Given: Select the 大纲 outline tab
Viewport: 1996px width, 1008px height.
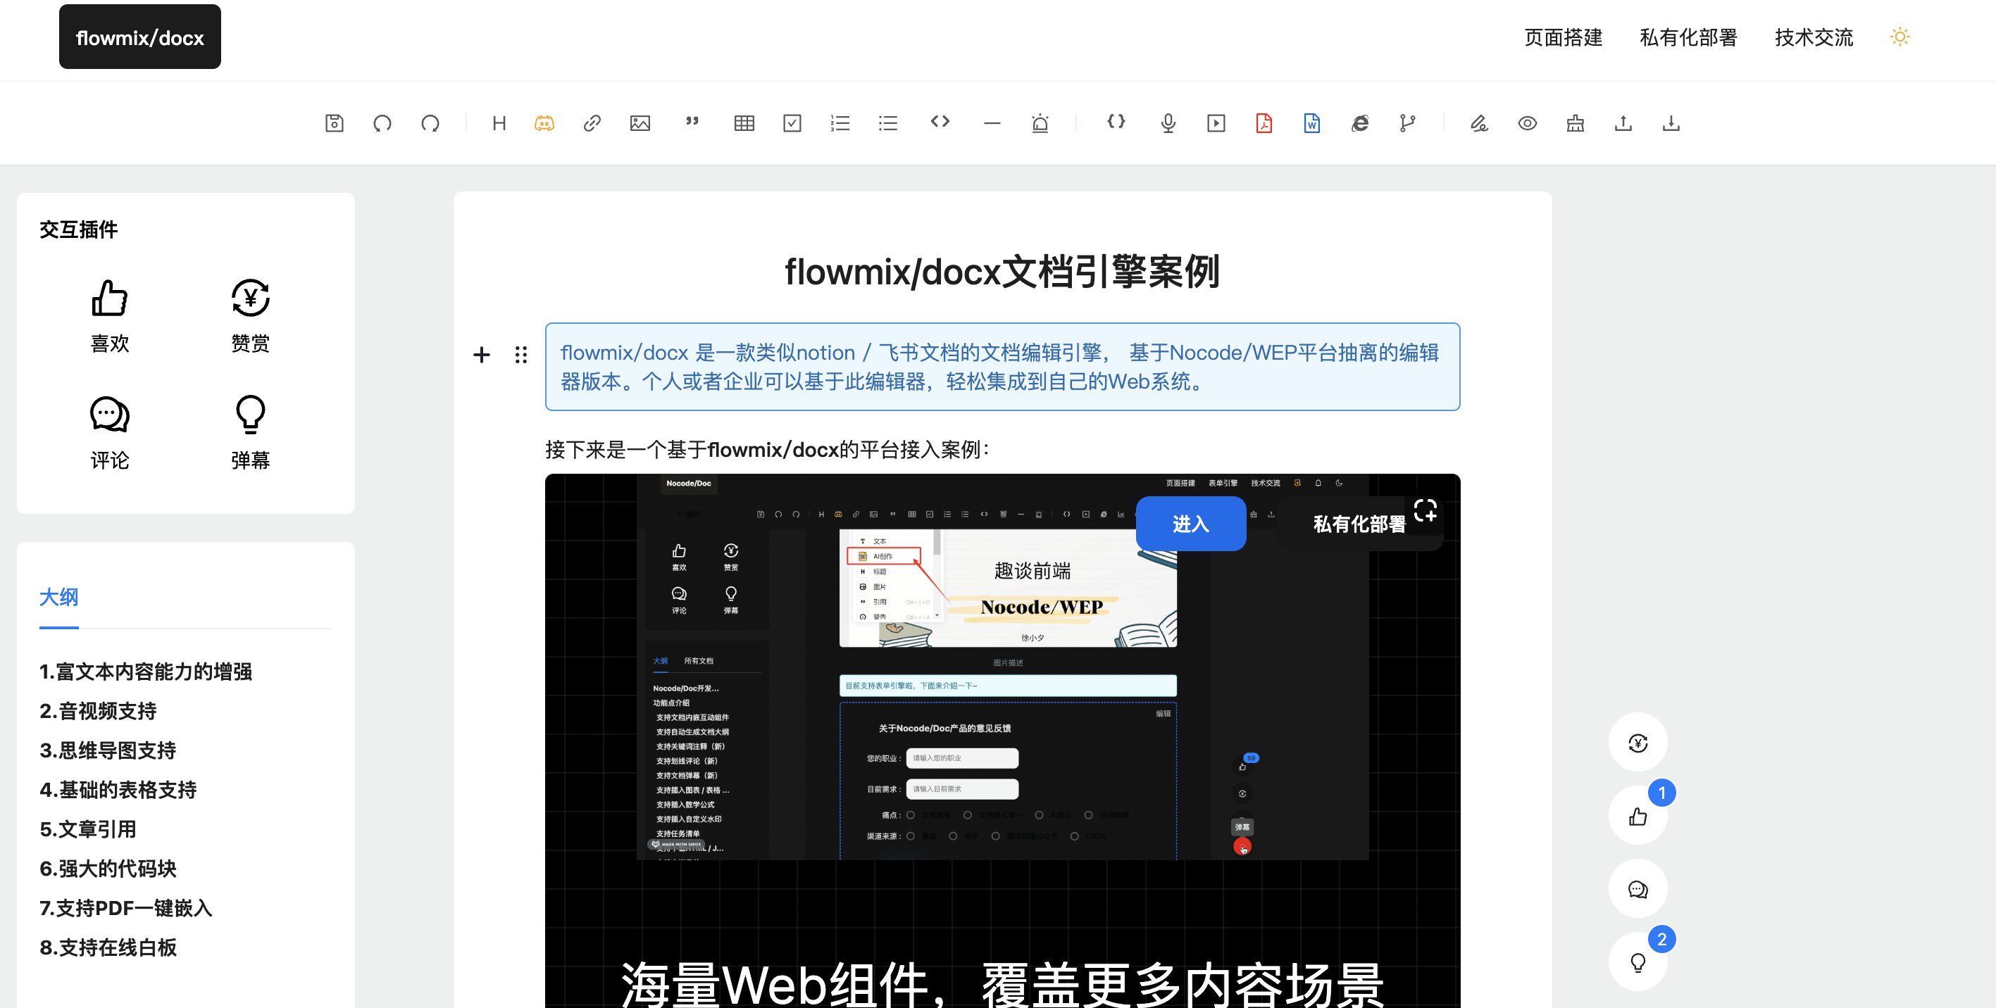Looking at the screenshot, I should pos(59,597).
